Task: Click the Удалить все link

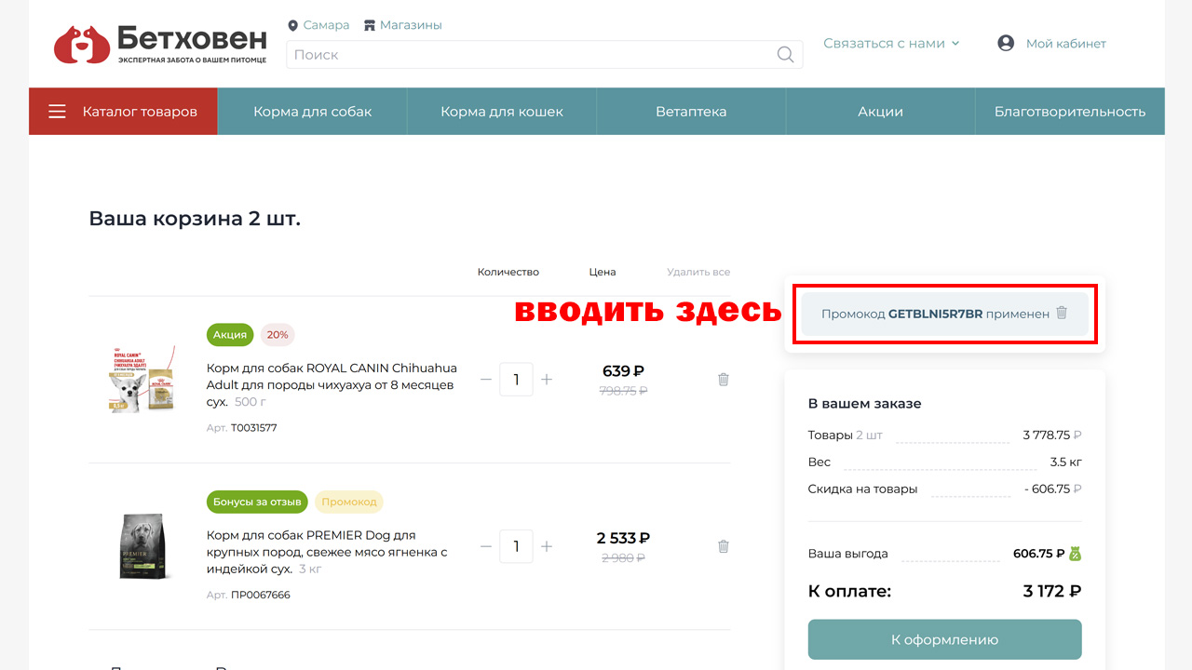Action: click(x=698, y=273)
